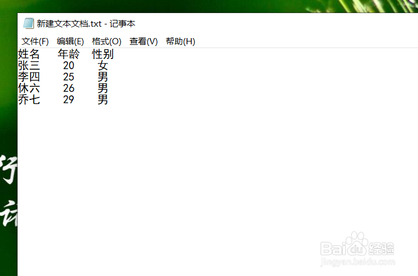Place cursor on name 乔七
The width and height of the screenshot is (418, 276).
[29, 100]
